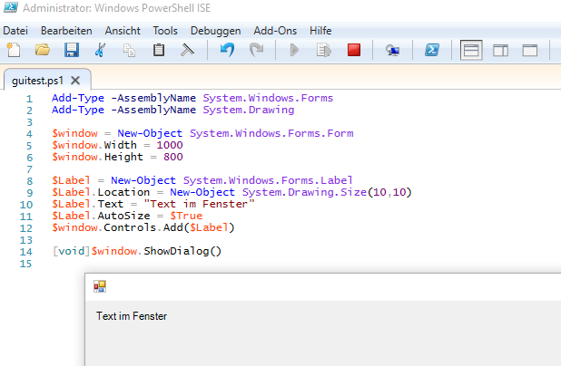
Task: Undo the last edit
Action: [227, 51]
